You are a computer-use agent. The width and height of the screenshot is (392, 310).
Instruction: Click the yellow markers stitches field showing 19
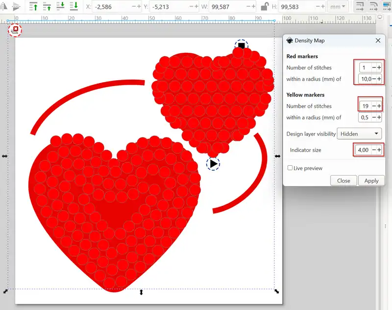[x=366, y=106]
